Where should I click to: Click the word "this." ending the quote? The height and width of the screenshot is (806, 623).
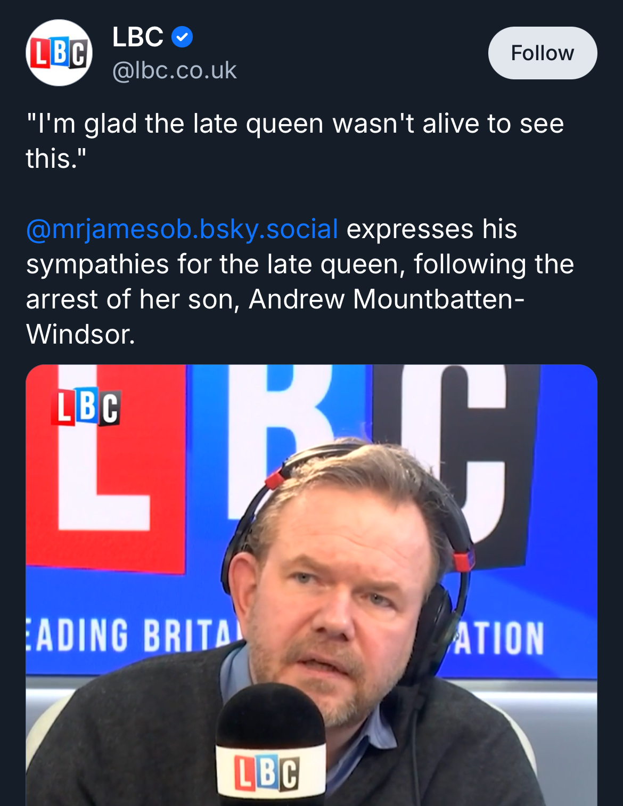pos(56,159)
